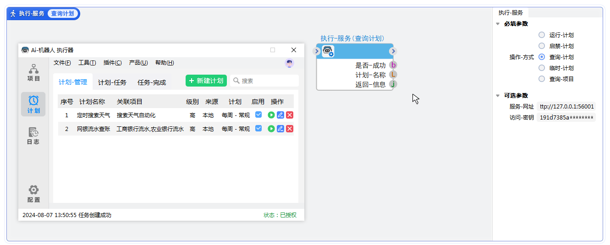Image resolution: width=610 pixels, height=245 pixels.
Task: Run the 网银流水查账 plan
Action: [271, 129]
